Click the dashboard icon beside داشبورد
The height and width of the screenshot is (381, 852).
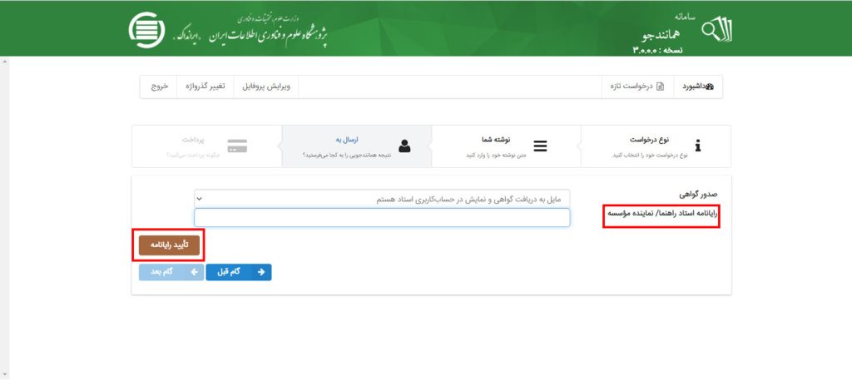pyautogui.click(x=709, y=87)
